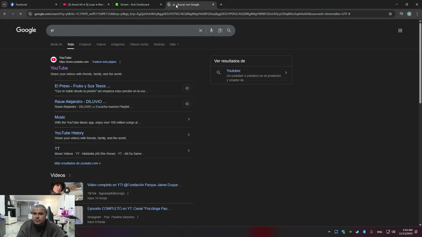Open YouTube History link
This screenshot has width=422, height=237.
pos(69,133)
